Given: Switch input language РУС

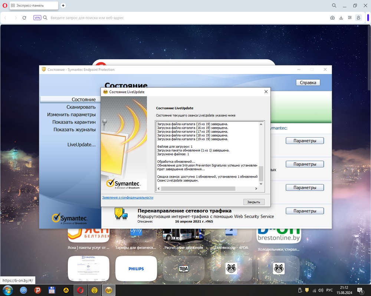Looking at the screenshot, I should point(329,290).
